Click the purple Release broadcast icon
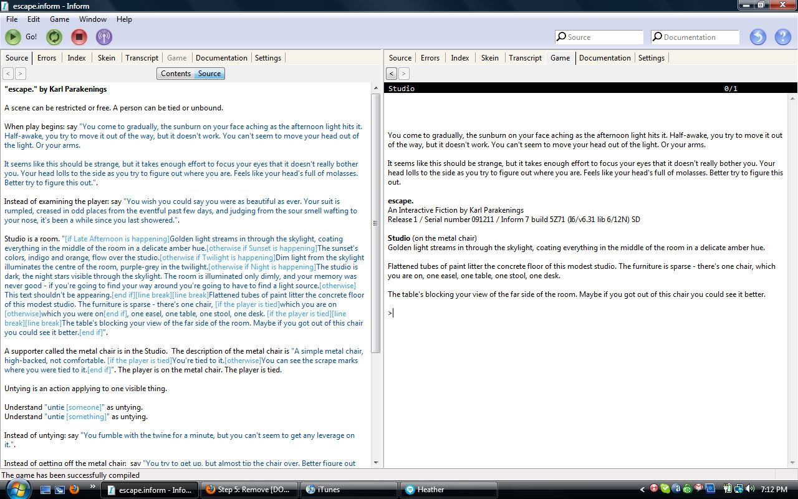798x499 pixels. pyautogui.click(x=103, y=37)
